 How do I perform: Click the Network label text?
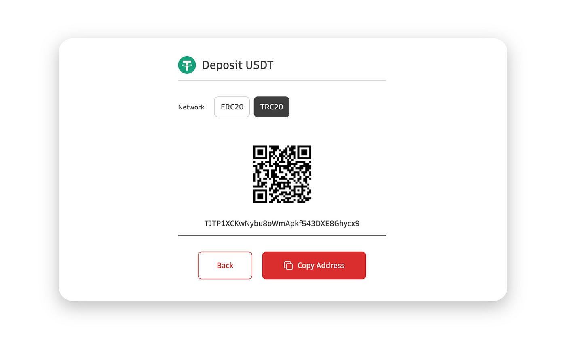pos(191,107)
